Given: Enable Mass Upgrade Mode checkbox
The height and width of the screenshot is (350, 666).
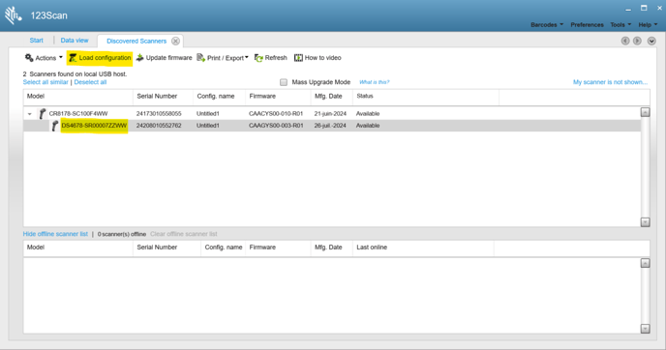Looking at the screenshot, I should pos(284,82).
